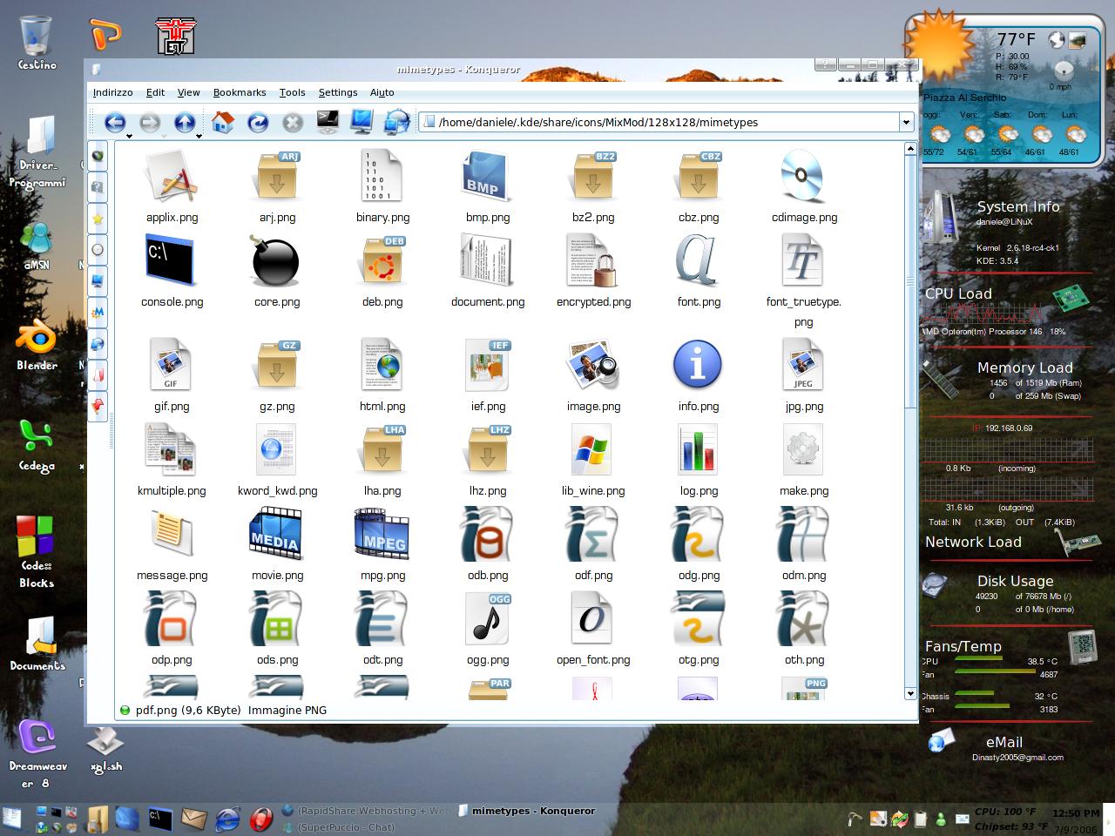Open the View menu

coord(188,92)
